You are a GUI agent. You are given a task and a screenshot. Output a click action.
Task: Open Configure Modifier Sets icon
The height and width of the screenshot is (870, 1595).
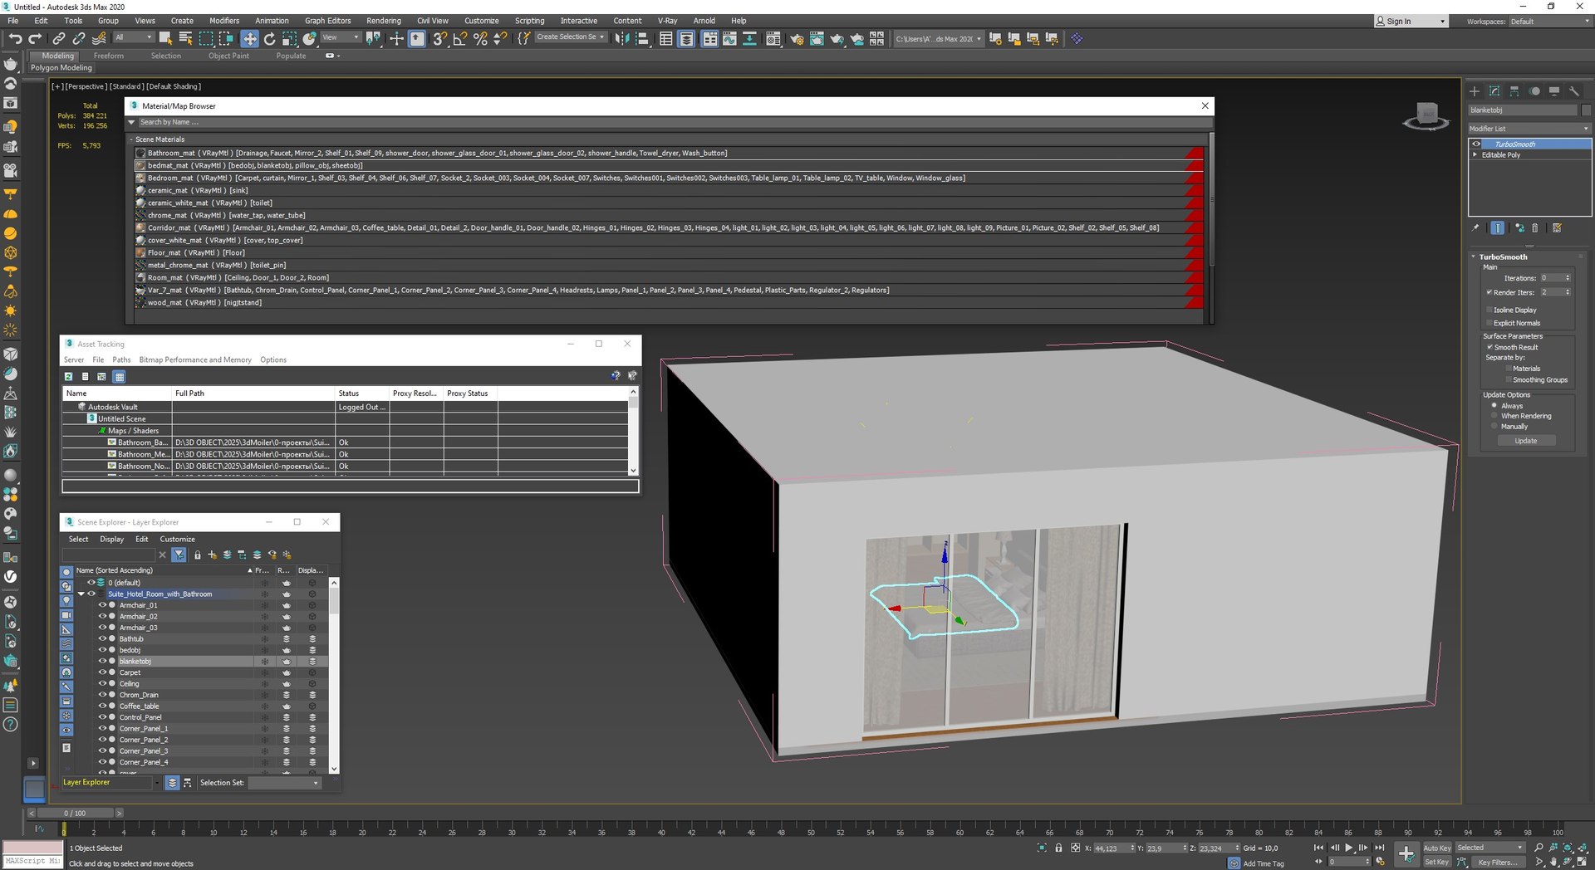coord(1557,227)
